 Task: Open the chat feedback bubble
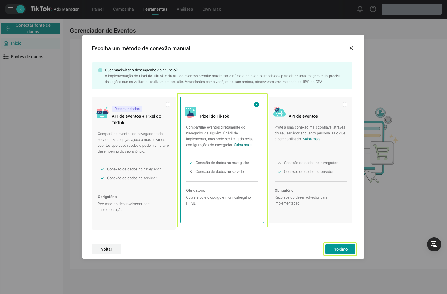click(x=434, y=244)
